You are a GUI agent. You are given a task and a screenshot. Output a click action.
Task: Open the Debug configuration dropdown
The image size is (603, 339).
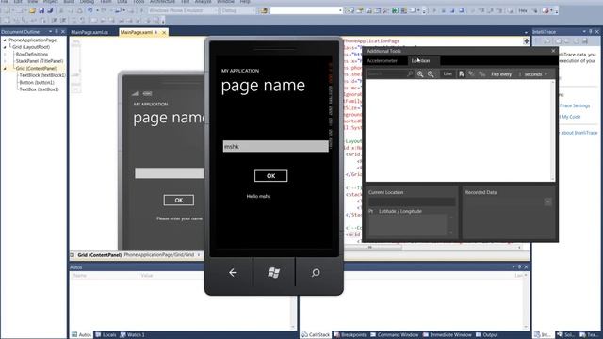(x=237, y=10)
